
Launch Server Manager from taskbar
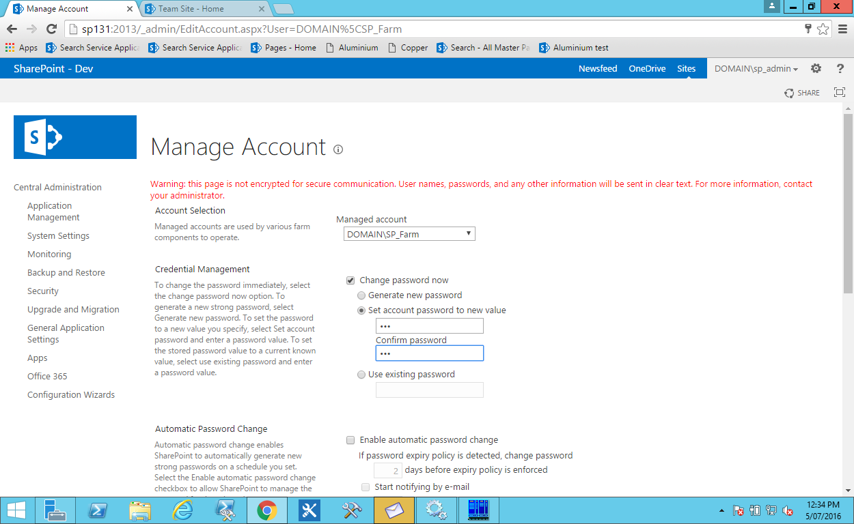coord(55,510)
